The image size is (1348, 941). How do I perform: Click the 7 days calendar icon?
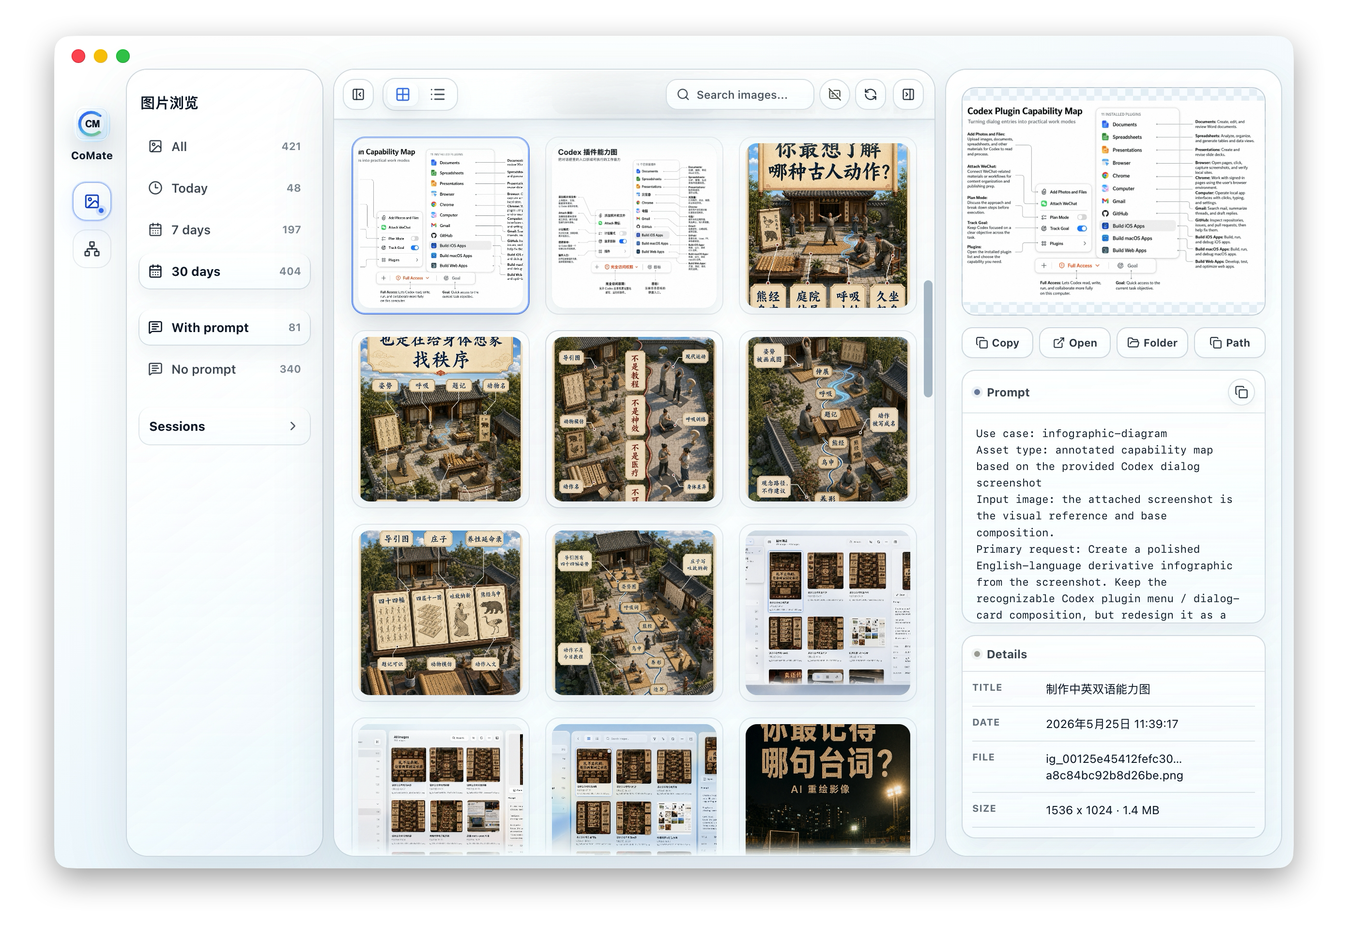coord(155,229)
